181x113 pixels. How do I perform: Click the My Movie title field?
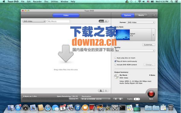click(59, 21)
